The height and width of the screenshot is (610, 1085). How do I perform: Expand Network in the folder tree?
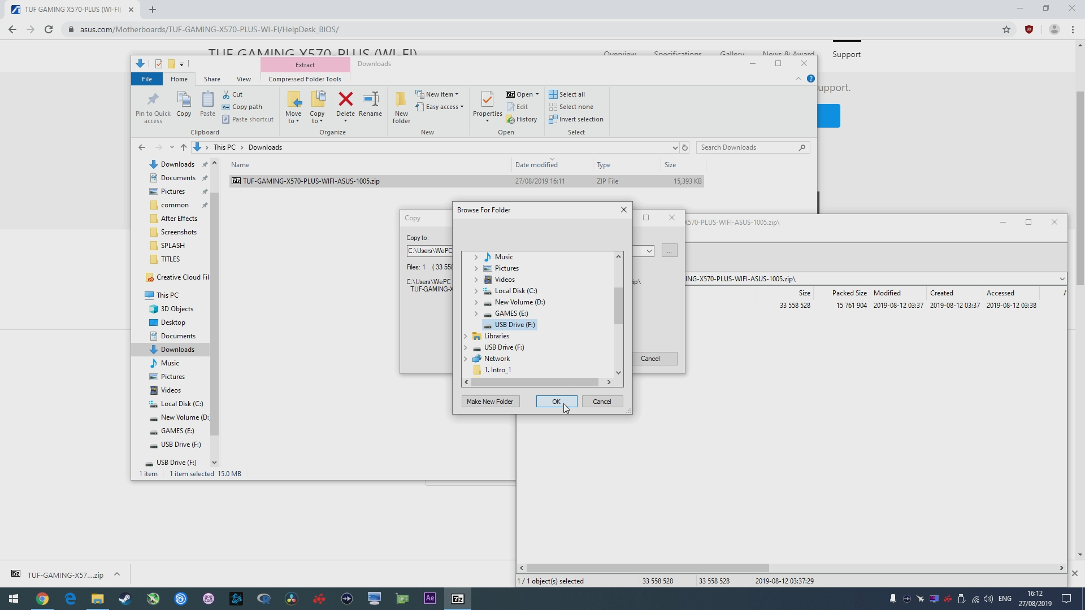pos(466,359)
